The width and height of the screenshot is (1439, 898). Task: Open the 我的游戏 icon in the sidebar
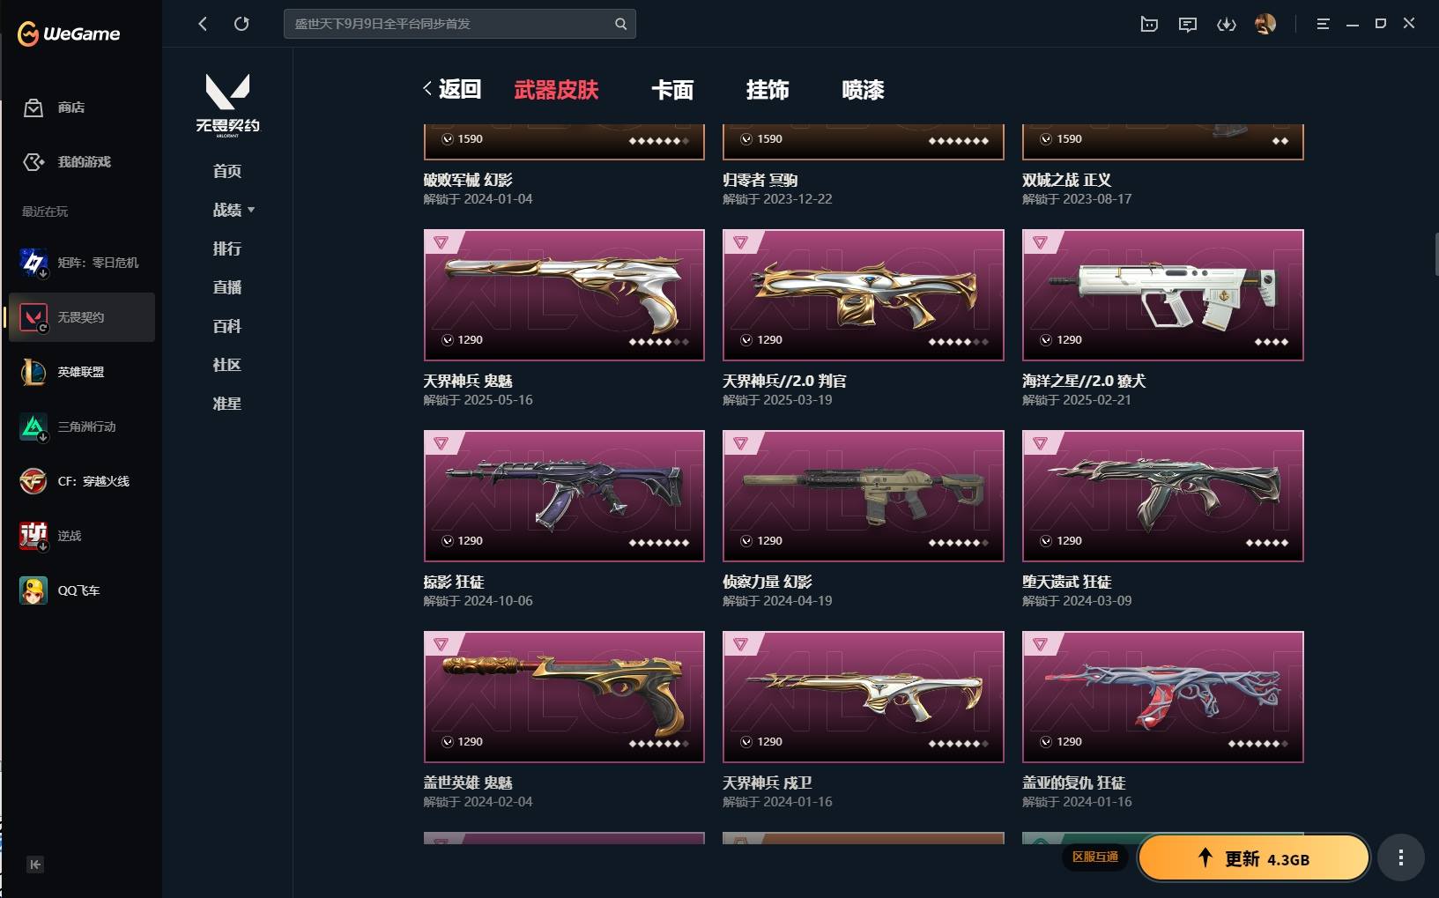click(x=33, y=162)
